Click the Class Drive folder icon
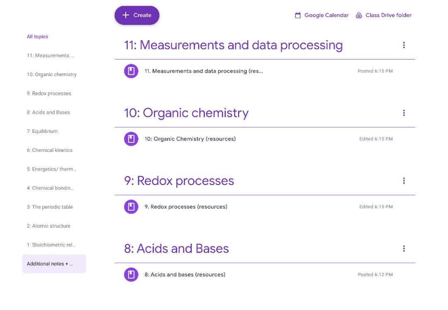The height and width of the screenshot is (310, 448). (x=358, y=15)
